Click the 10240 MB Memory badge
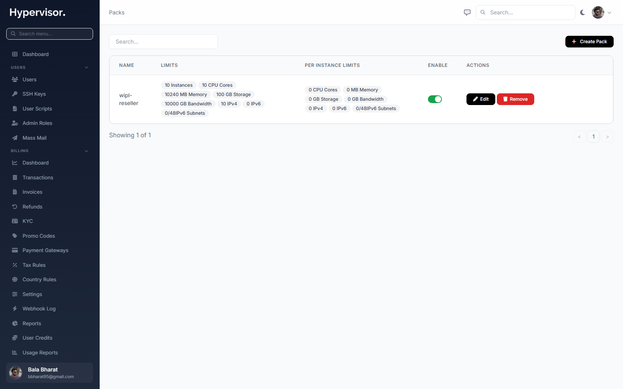The image size is (623, 389). tap(186, 95)
